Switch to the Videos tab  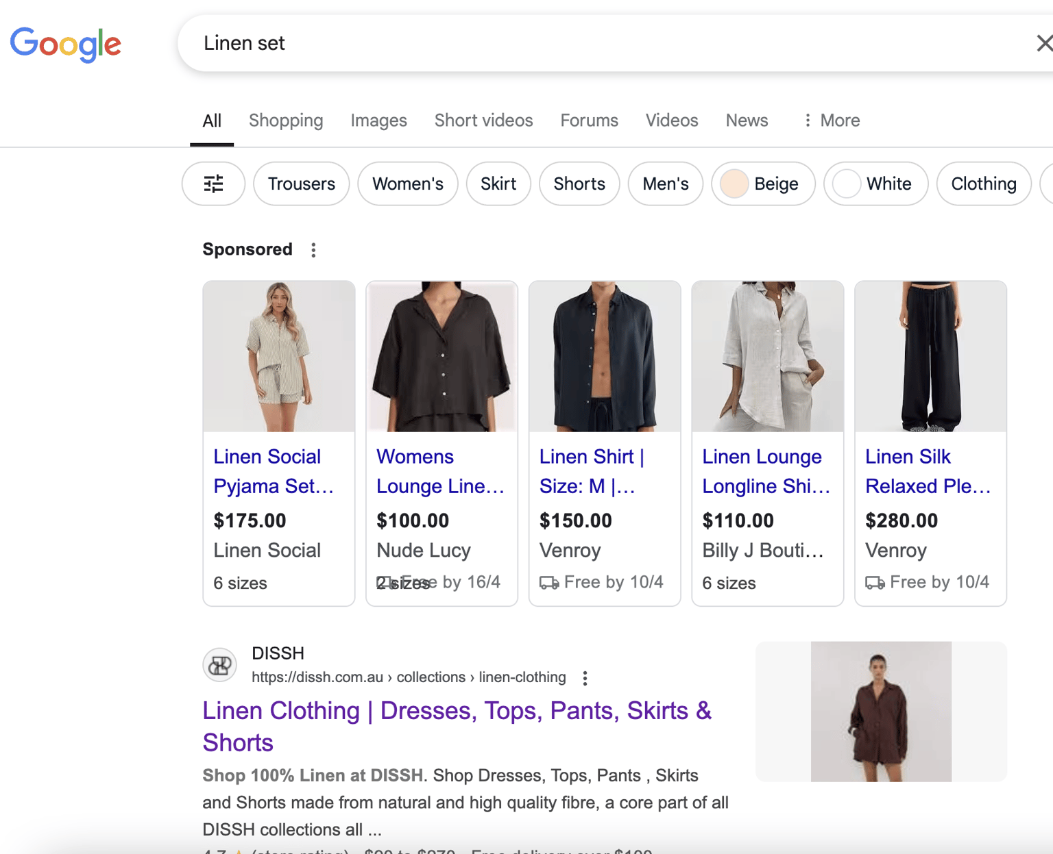pyautogui.click(x=671, y=121)
